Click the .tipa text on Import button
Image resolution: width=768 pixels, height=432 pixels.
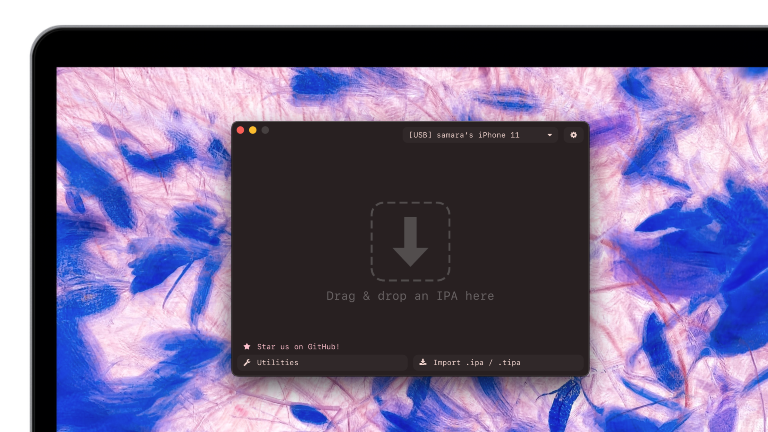tap(509, 362)
